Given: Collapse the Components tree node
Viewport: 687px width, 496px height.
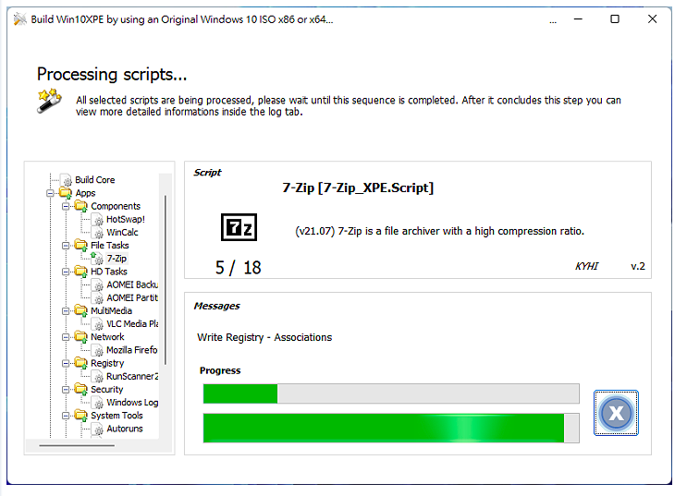Looking at the screenshot, I should [x=66, y=206].
